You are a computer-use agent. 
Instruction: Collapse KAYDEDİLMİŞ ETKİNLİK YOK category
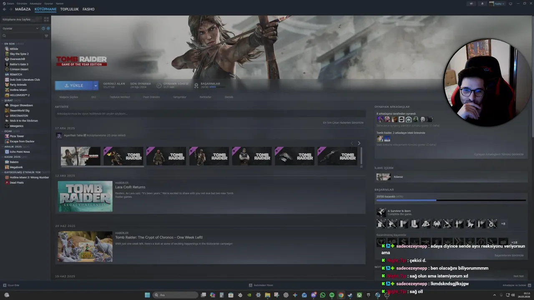point(3,172)
